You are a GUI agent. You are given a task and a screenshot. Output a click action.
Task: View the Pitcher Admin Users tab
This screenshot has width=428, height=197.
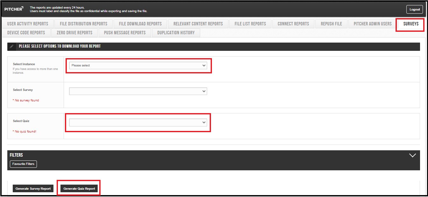coord(372,24)
